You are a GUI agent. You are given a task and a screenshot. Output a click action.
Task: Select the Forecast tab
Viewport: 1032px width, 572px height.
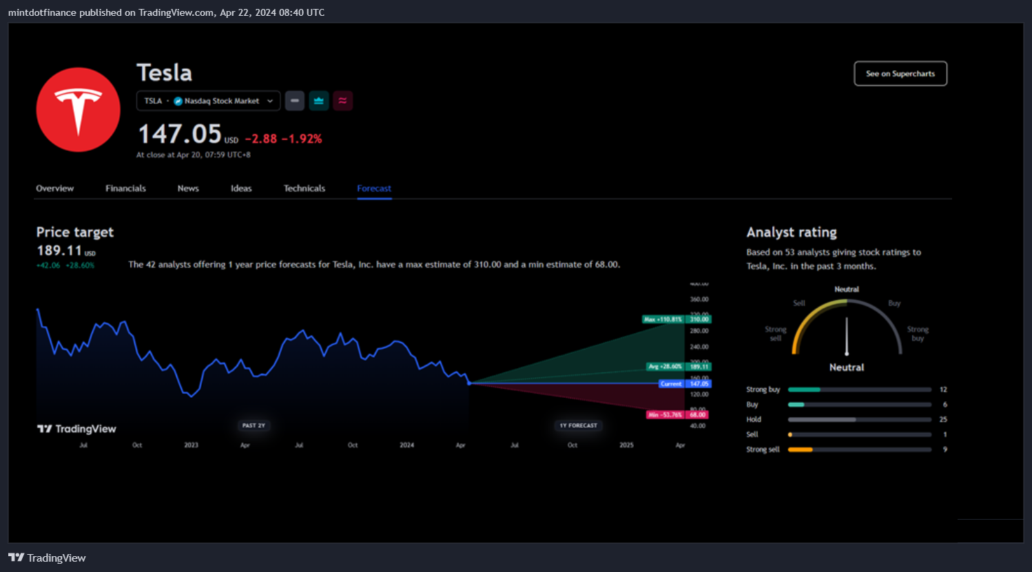click(x=374, y=188)
